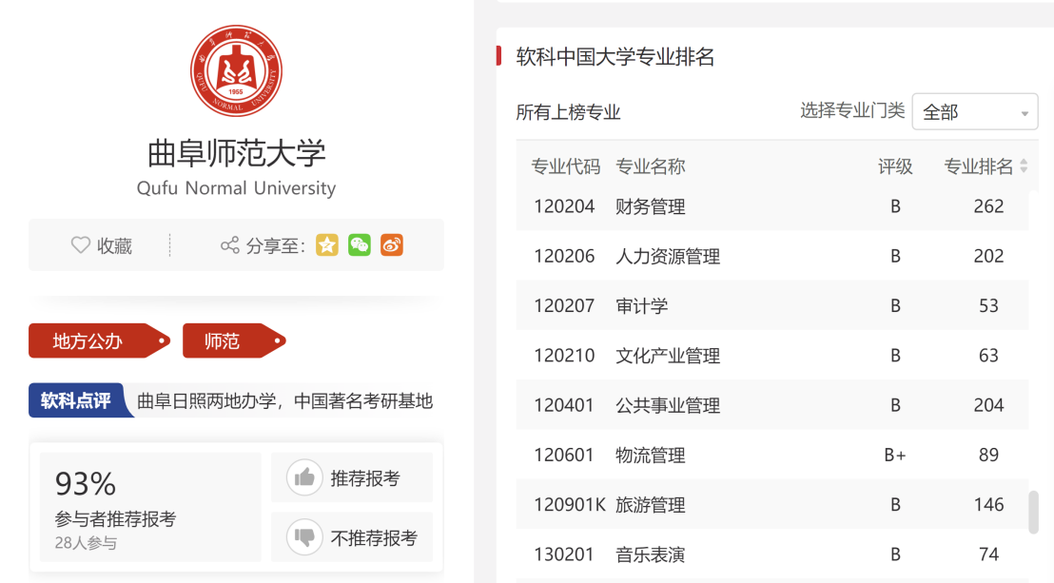
Task: Click the thumbs-up icon next to 推荐报考
Action: tap(304, 476)
